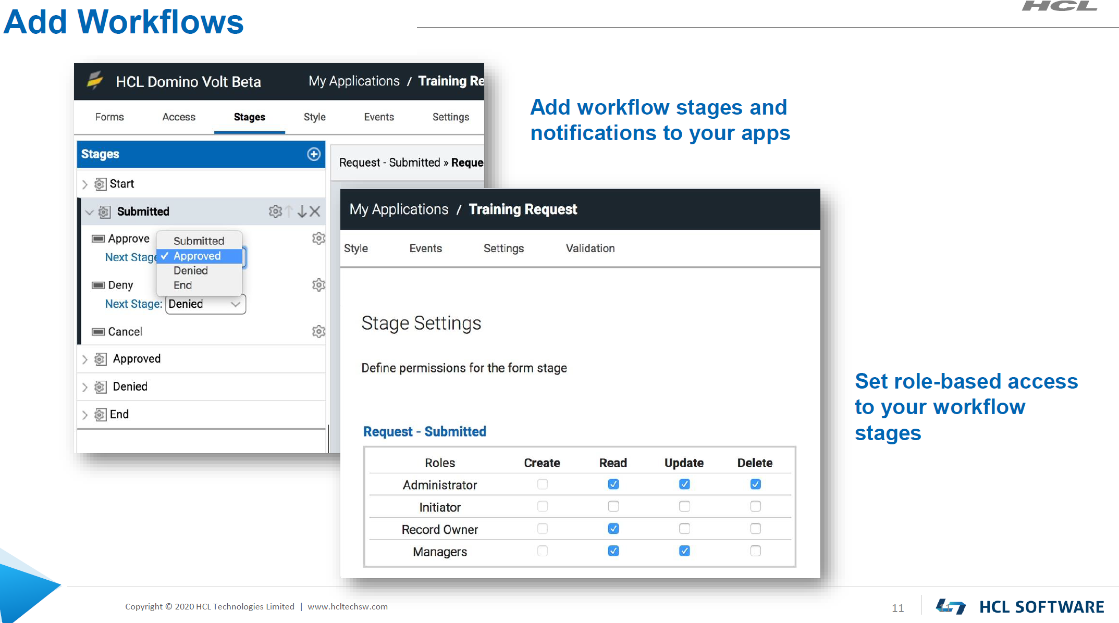Open Settings tab in back window

click(451, 117)
